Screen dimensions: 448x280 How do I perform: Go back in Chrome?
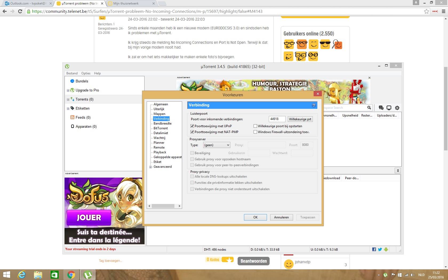click(x=5, y=11)
